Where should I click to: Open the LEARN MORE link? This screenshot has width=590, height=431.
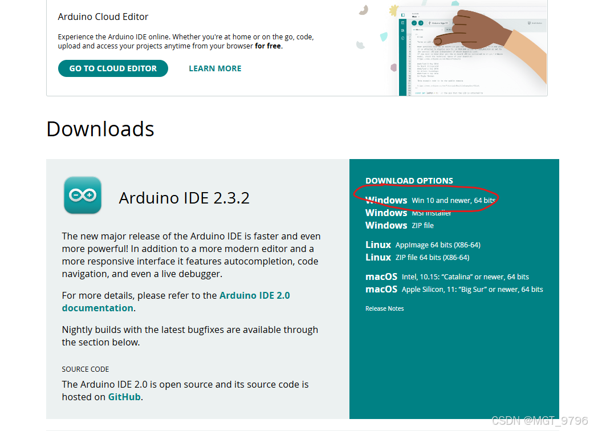pos(215,68)
